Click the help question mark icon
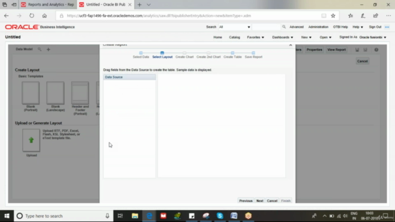 point(376,50)
